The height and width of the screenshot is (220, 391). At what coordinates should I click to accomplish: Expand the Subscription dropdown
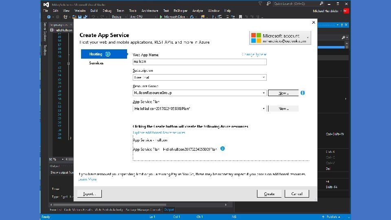pyautogui.click(x=264, y=77)
